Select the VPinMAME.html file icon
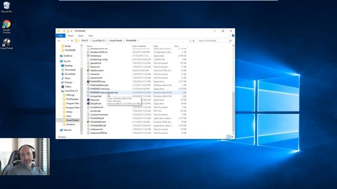Viewport: 337px width, 189px height. click(x=88, y=122)
